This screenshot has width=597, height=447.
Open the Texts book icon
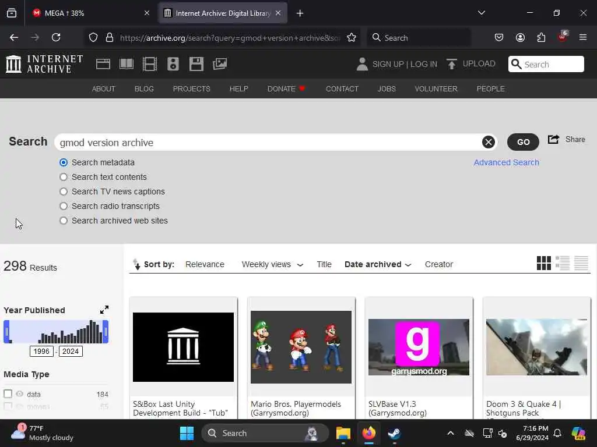[x=127, y=64]
